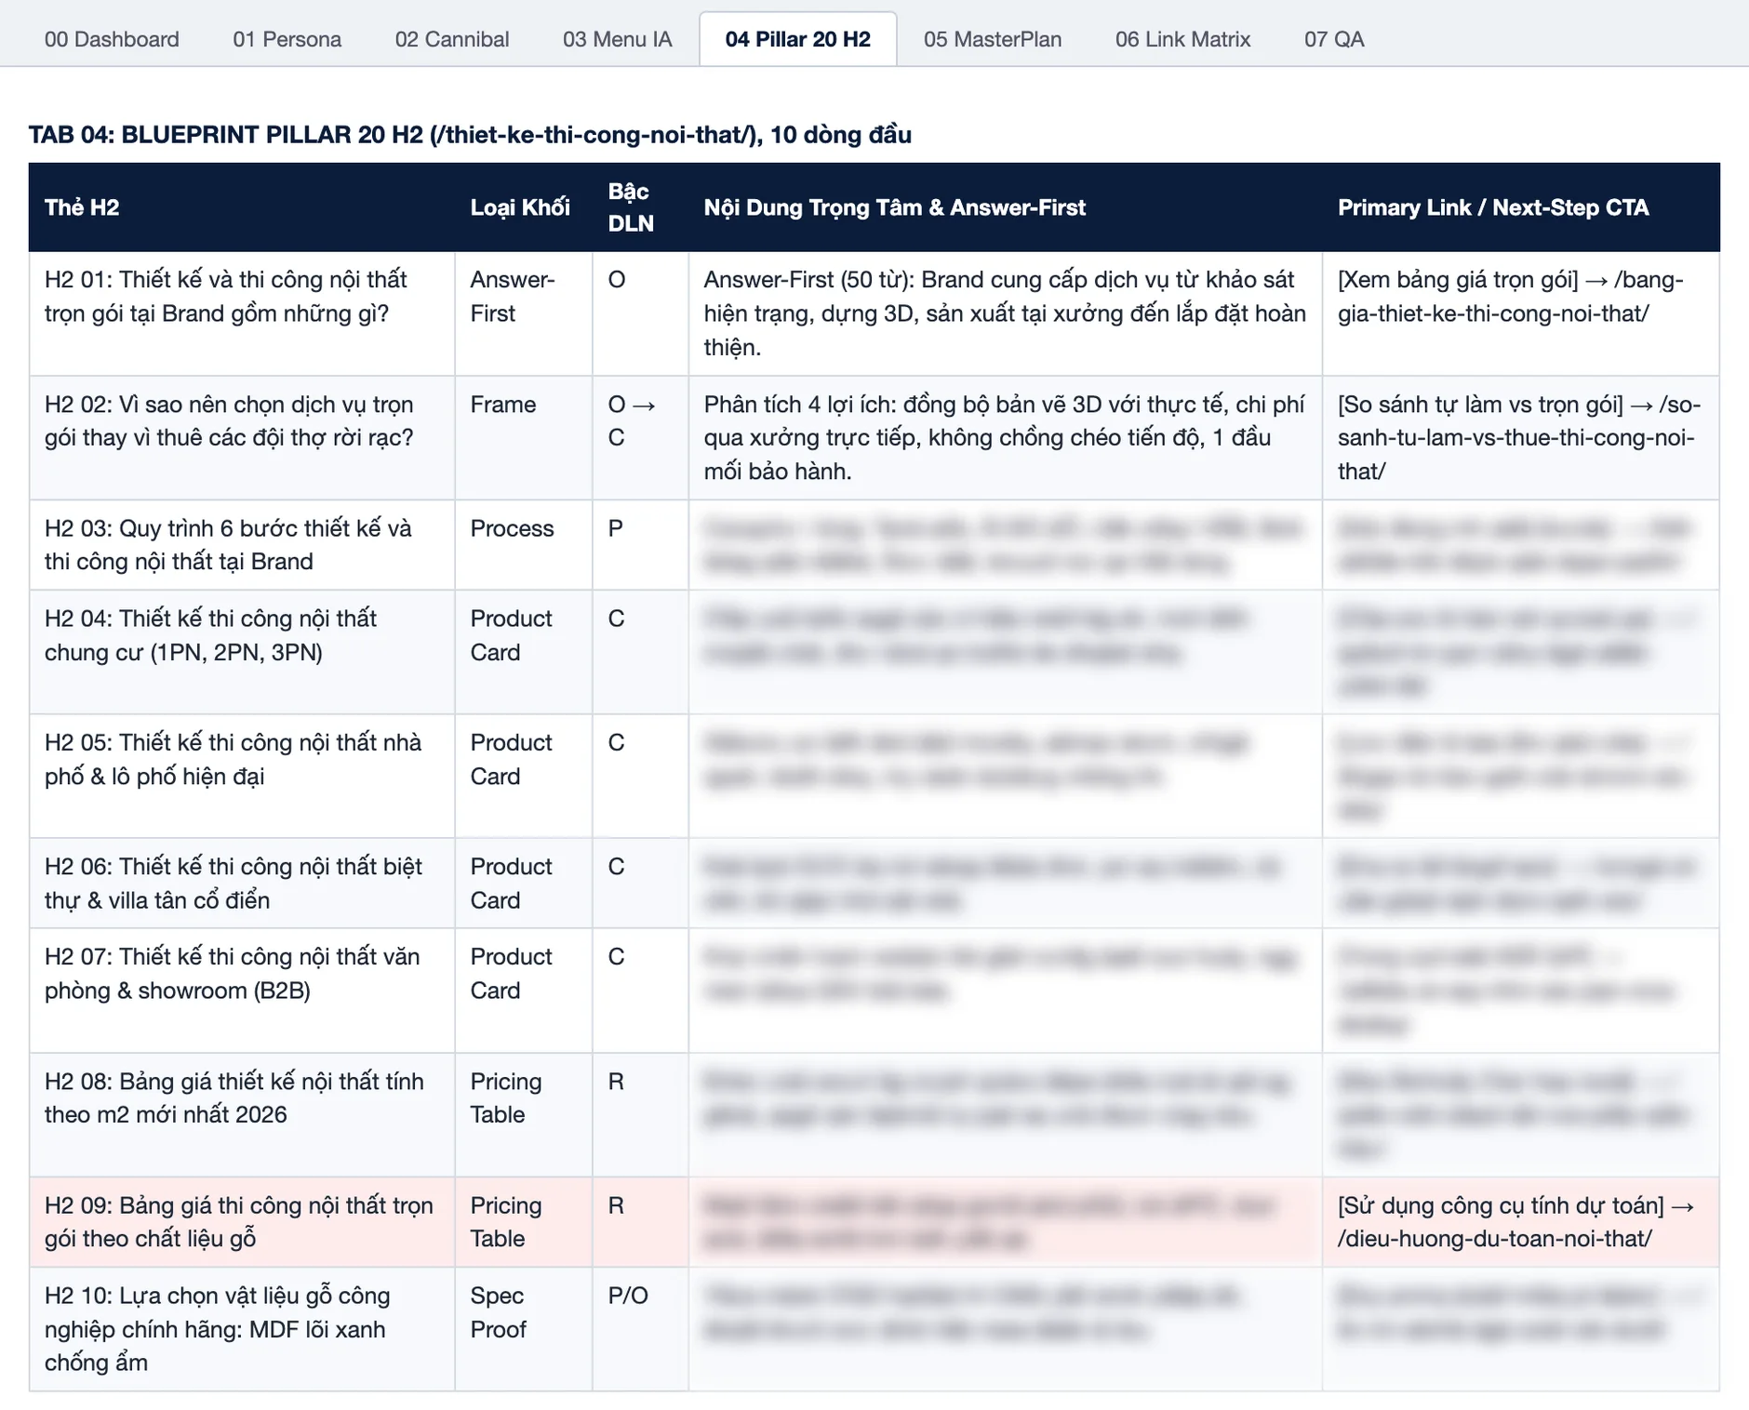Image resolution: width=1749 pixels, height=1410 pixels.
Task: Click 'Product Card' in the H2 06 row
Action: click(524, 883)
